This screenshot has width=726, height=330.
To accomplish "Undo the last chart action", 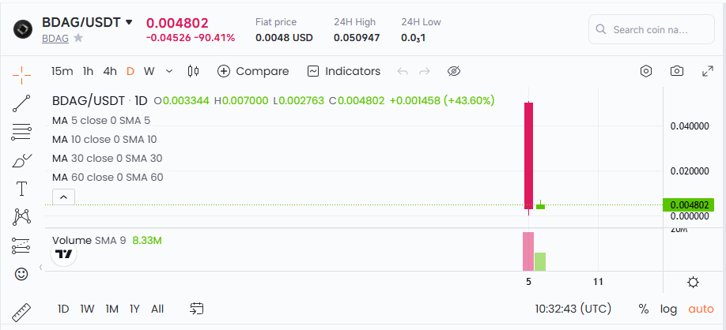I will click(403, 71).
